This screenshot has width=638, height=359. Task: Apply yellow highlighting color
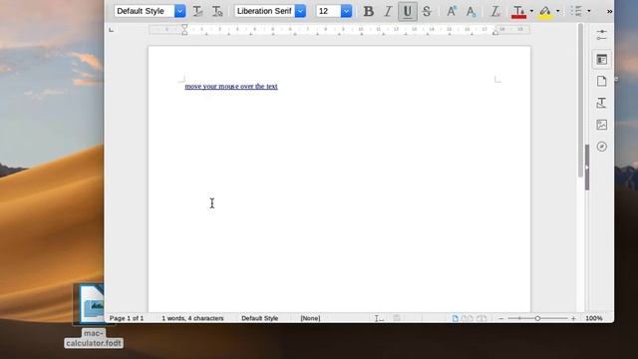tap(545, 11)
